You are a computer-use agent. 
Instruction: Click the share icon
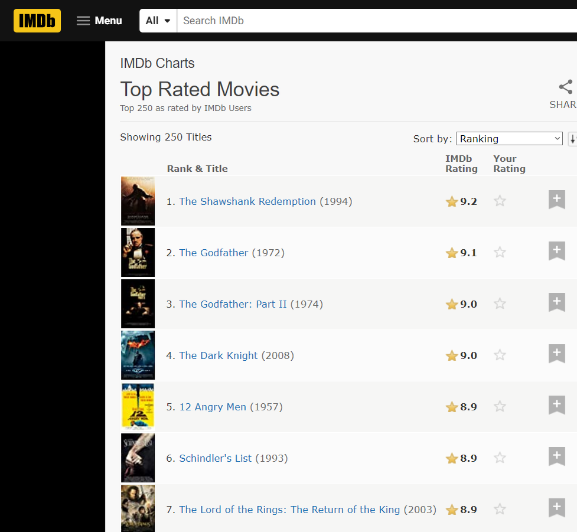click(x=565, y=87)
